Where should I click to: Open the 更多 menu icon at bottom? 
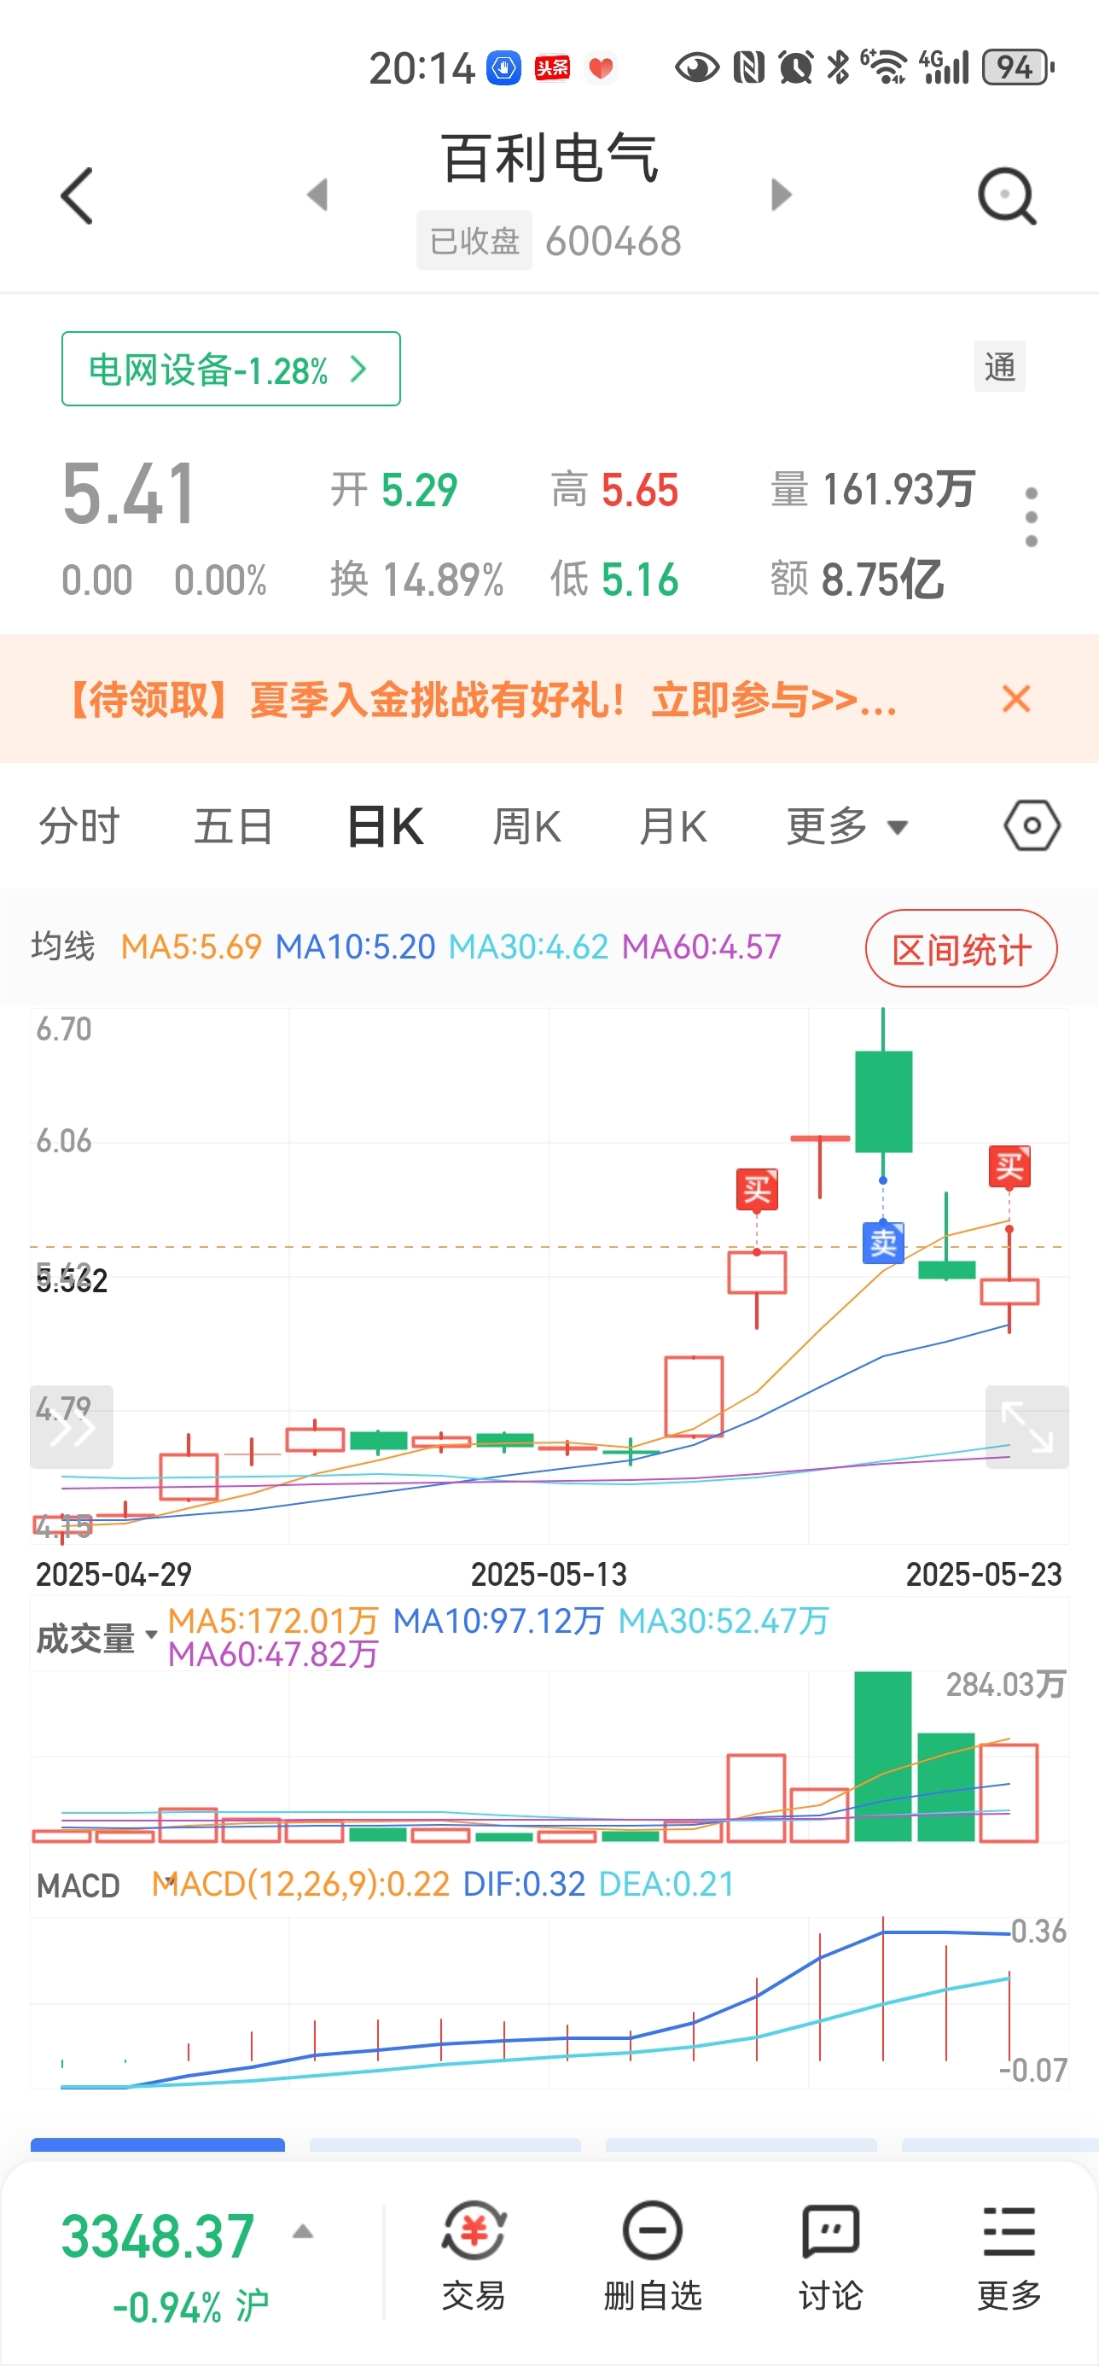click(1009, 2255)
